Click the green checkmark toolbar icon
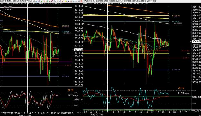 42,1
